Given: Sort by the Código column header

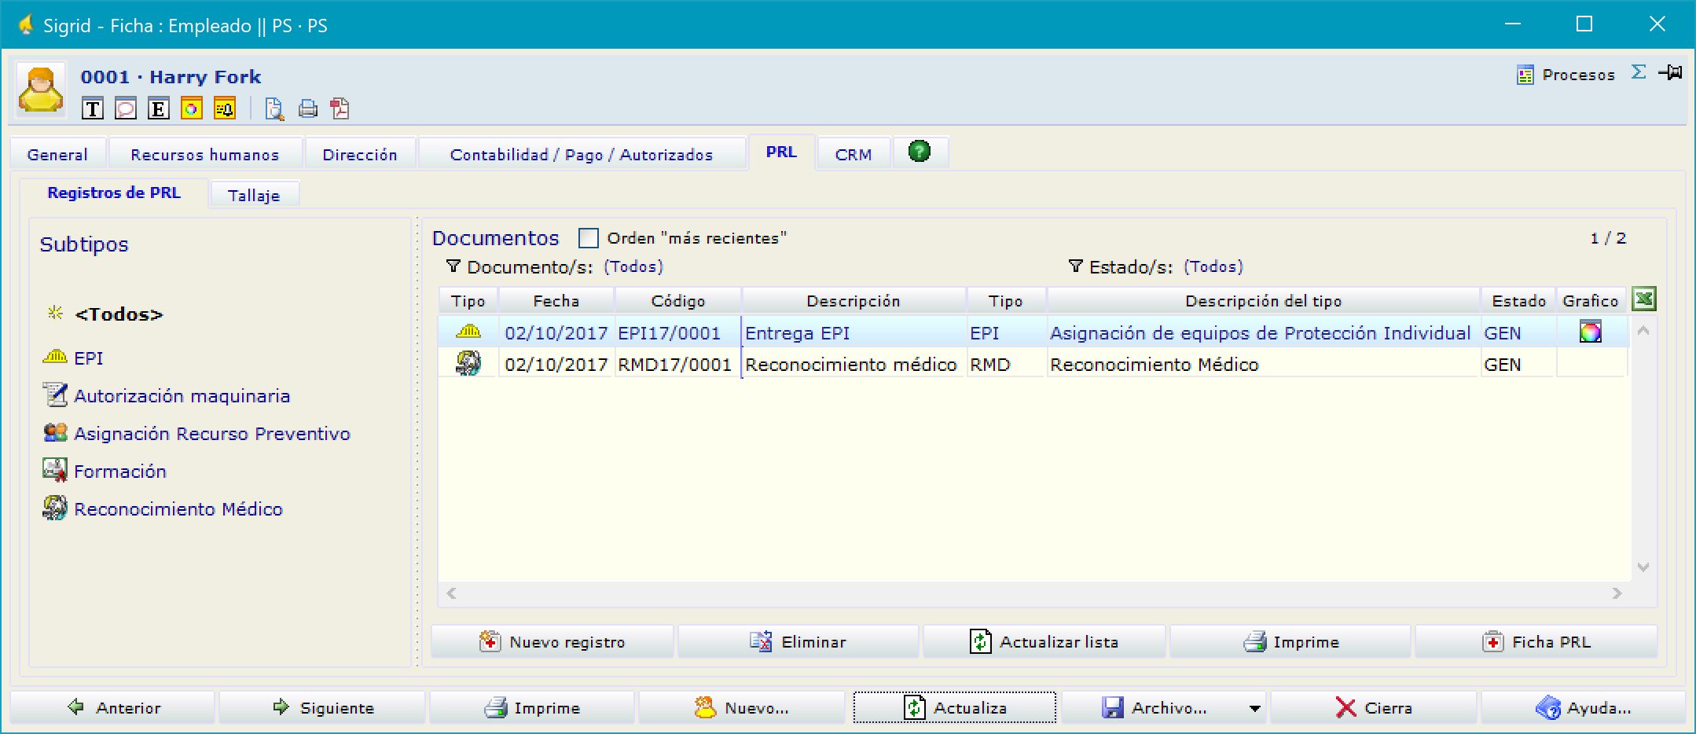Looking at the screenshot, I should [x=678, y=301].
